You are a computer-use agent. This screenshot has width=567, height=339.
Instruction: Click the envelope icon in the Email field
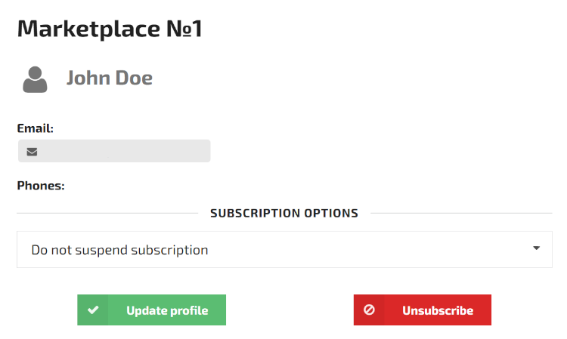point(32,152)
